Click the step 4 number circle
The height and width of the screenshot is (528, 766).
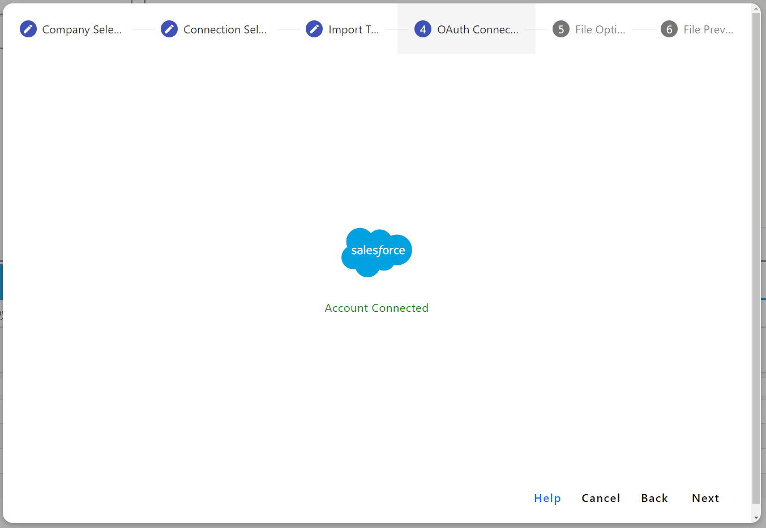(423, 29)
